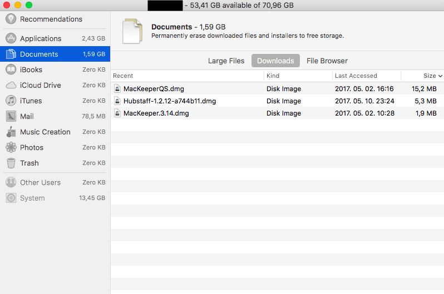Select the System label
Image resolution: width=444 pixels, height=294 pixels.
point(32,198)
